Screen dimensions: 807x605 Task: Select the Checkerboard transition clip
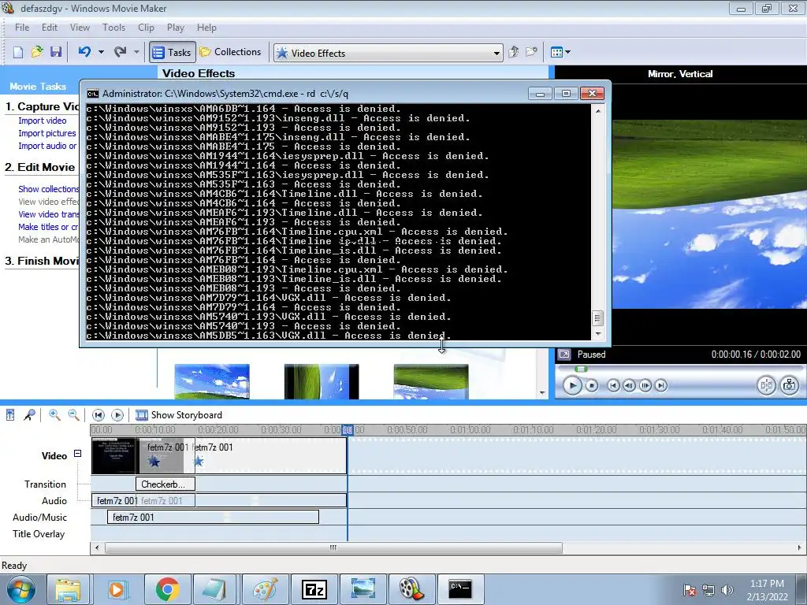[x=165, y=484]
